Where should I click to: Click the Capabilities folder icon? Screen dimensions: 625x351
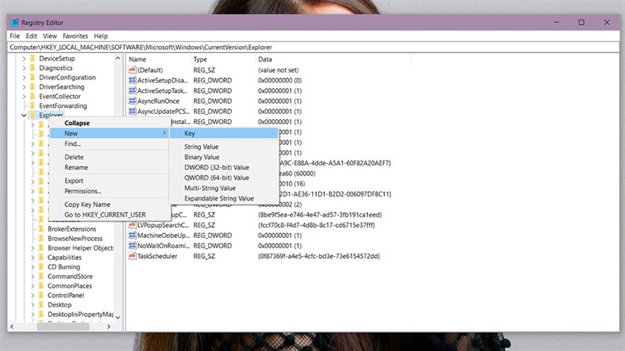[41, 257]
